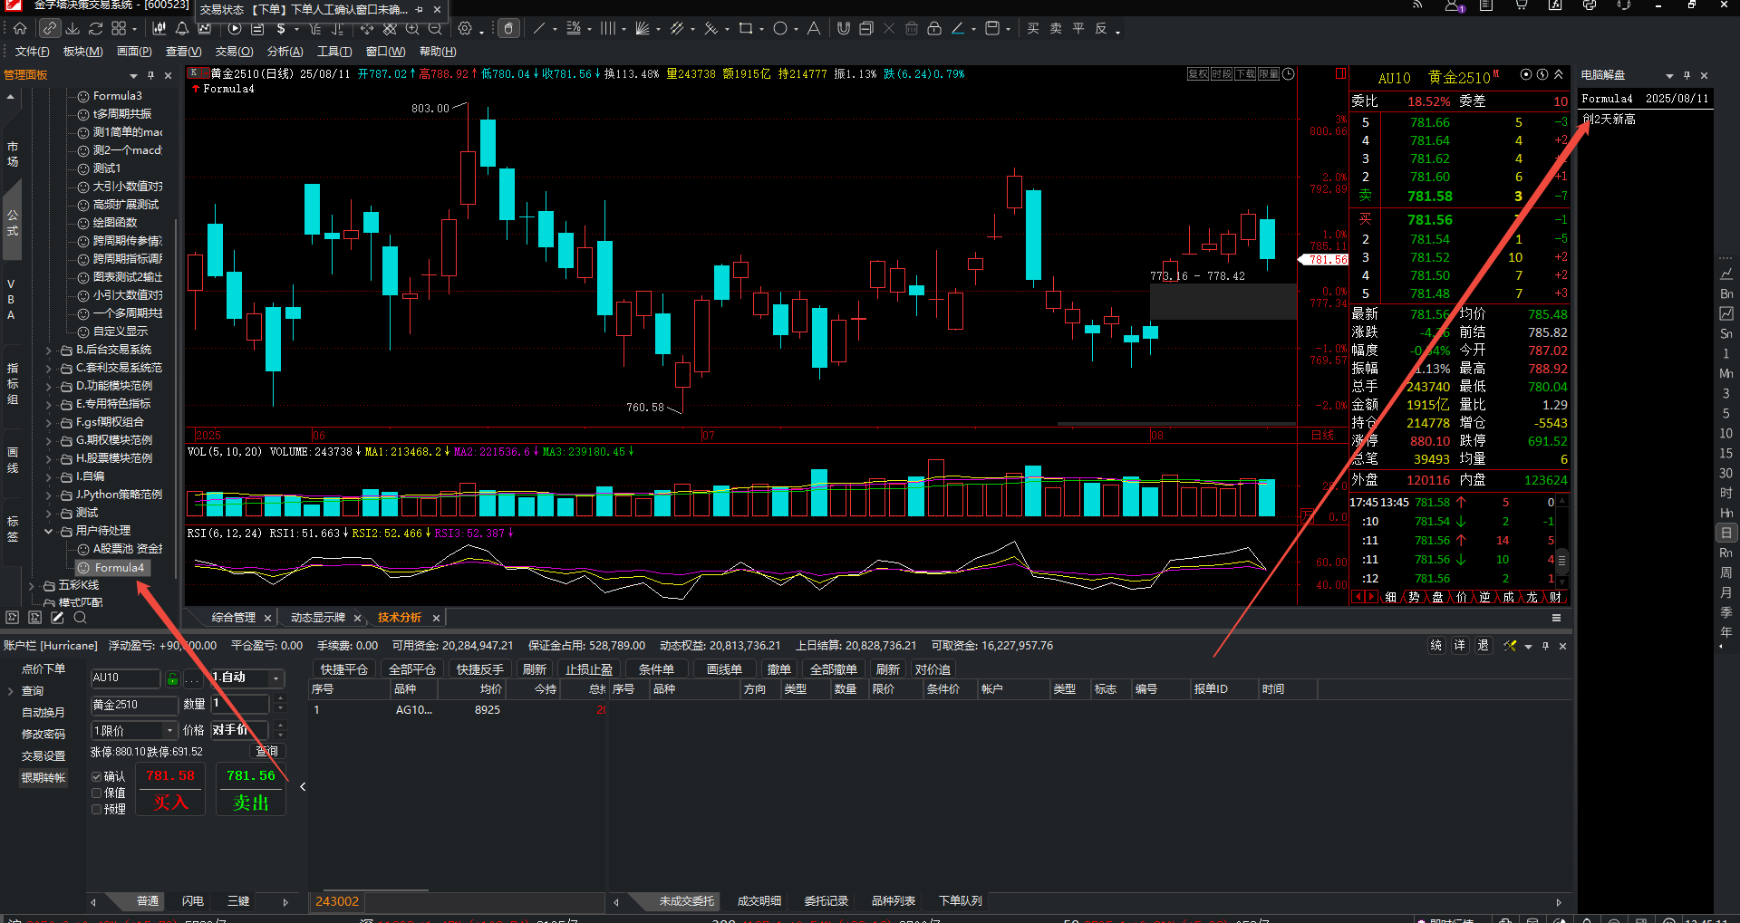Image resolution: width=1740 pixels, height=923 pixels.
Task: Switch to the 综合管理 tab
Action: [234, 618]
